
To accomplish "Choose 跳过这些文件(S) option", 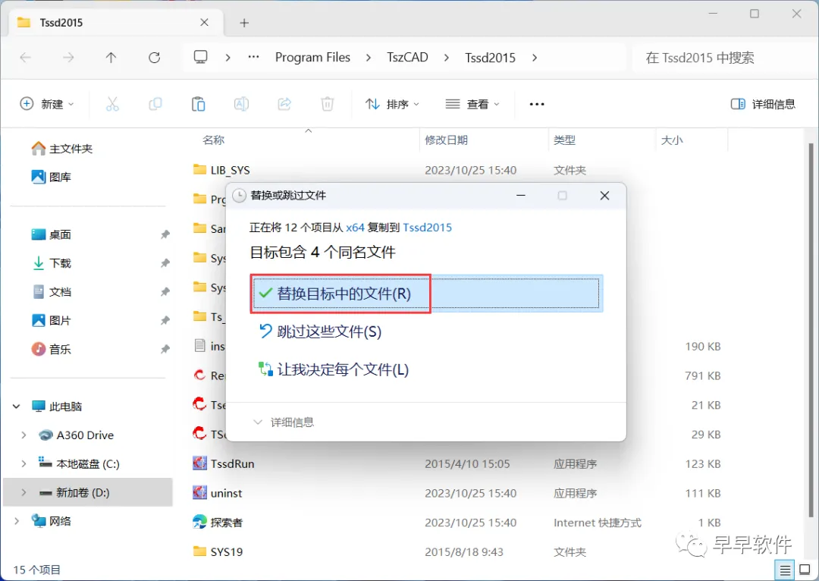I will 320,331.
